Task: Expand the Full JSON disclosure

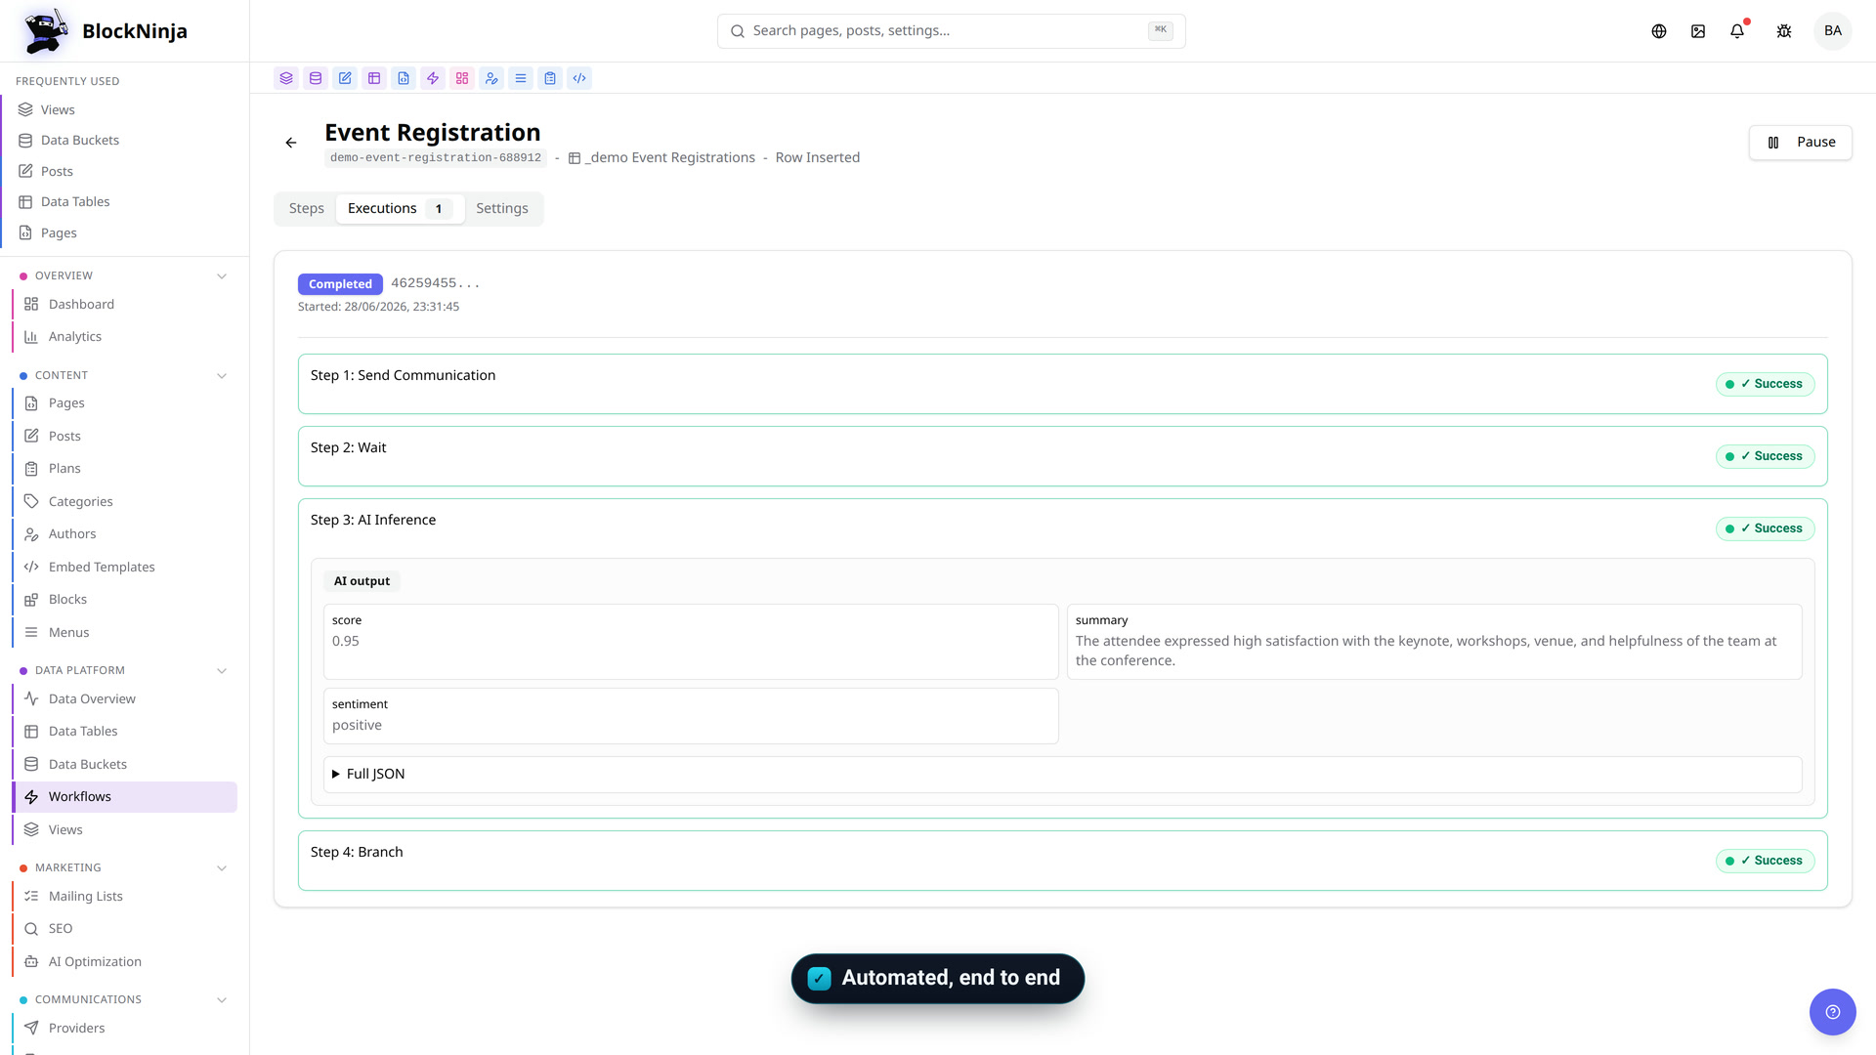Action: point(1063,775)
